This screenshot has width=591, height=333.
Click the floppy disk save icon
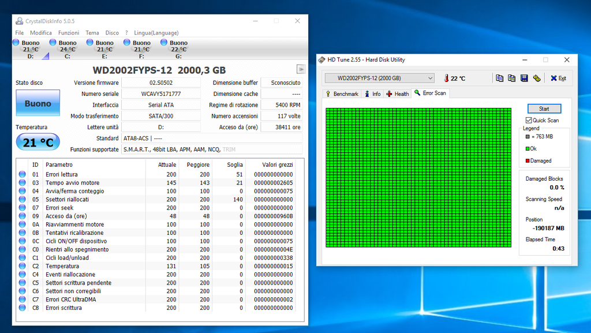pos(524,78)
